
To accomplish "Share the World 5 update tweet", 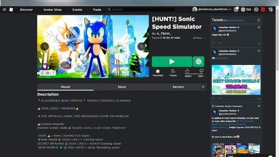I will 220,99.
